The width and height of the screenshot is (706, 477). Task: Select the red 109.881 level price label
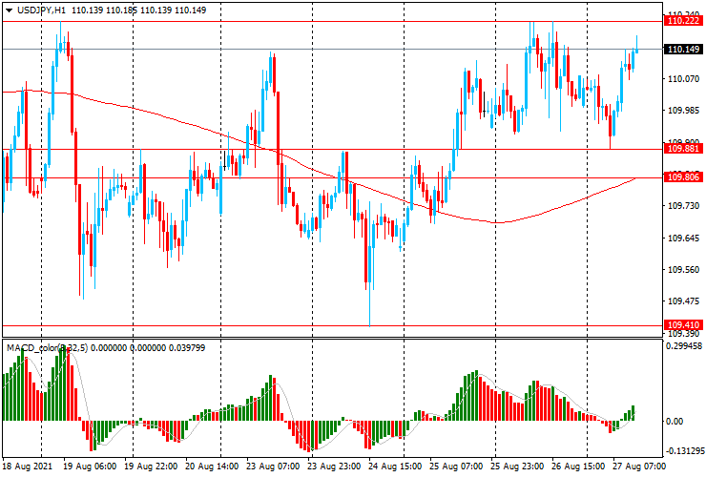coord(683,148)
